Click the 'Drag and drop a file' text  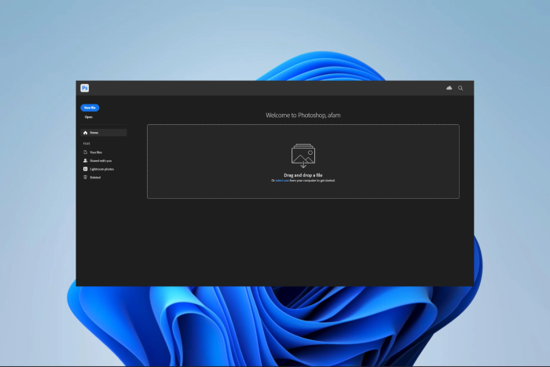pos(303,175)
